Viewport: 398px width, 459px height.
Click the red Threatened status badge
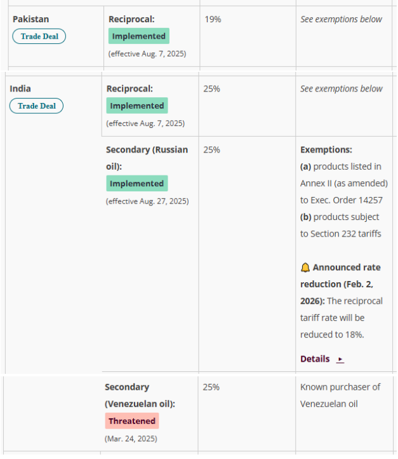click(x=131, y=421)
